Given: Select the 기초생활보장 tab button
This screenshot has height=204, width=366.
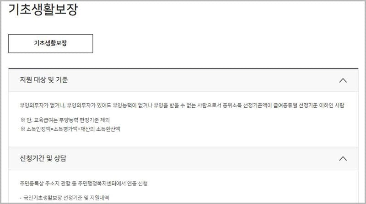Looking at the screenshot, I should 51,43.
